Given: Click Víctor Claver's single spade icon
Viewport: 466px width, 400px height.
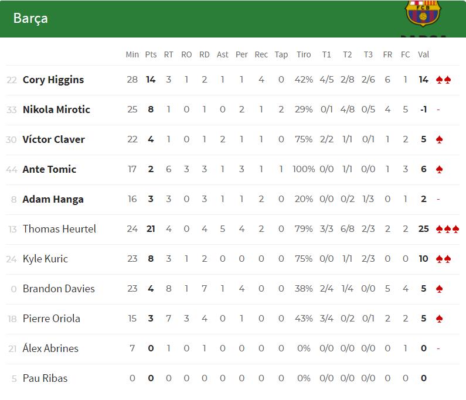Looking at the screenshot, I should pyautogui.click(x=440, y=139).
